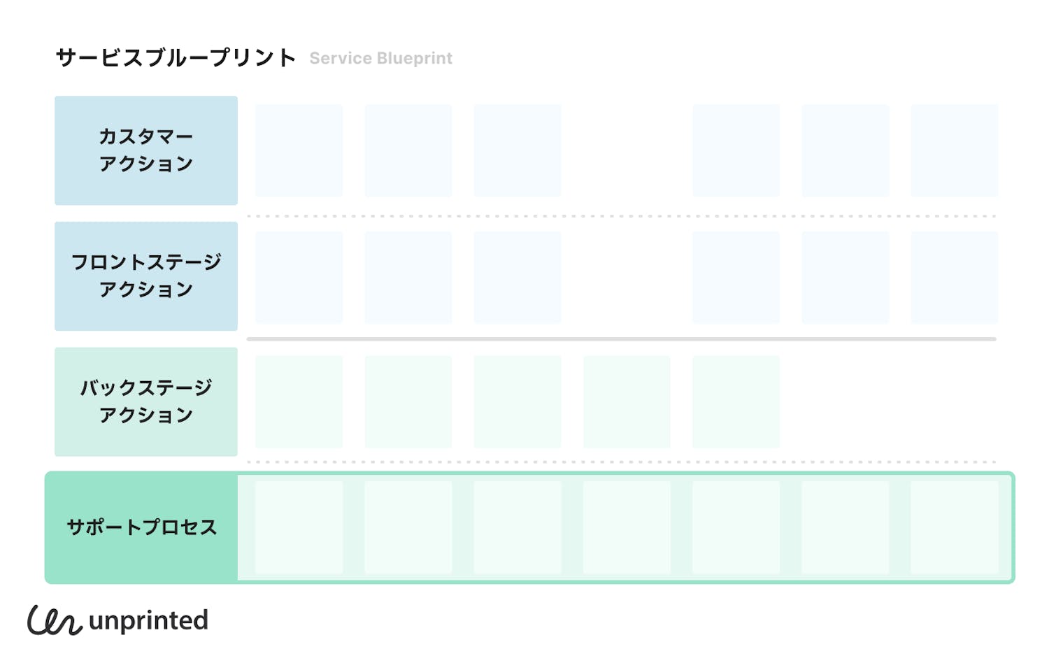
Task: Click the サービスブループリント title
Action: [176, 57]
